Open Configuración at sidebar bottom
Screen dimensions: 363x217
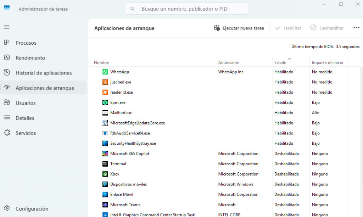click(32, 209)
